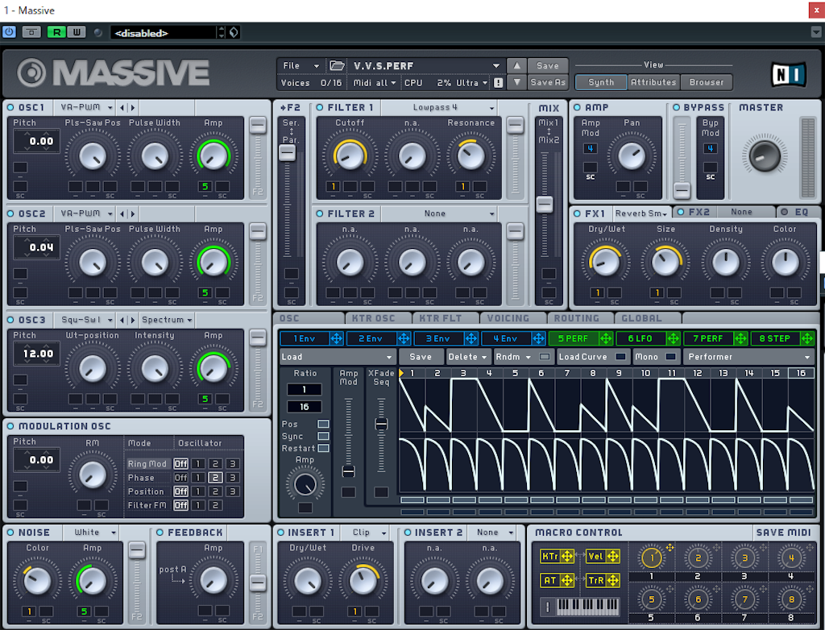This screenshot has height=630, width=825.
Task: Click the 3 Env drag handle icon
Action: [471, 338]
